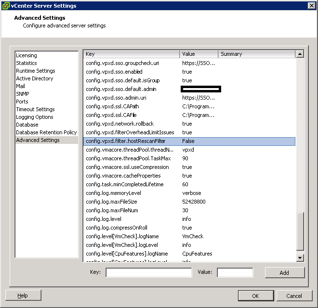
Task: Sort by the Key column header
Action: coord(132,54)
